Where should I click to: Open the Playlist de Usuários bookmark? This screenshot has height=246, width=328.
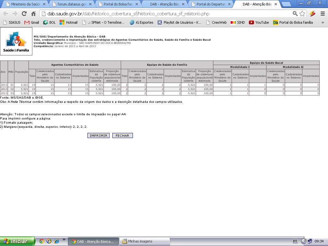179,22
